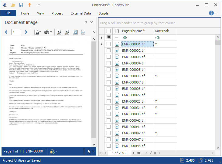Viewport: 222px width, 164px height.
Task: Click the open folder icon in title bar
Action: (13, 5)
